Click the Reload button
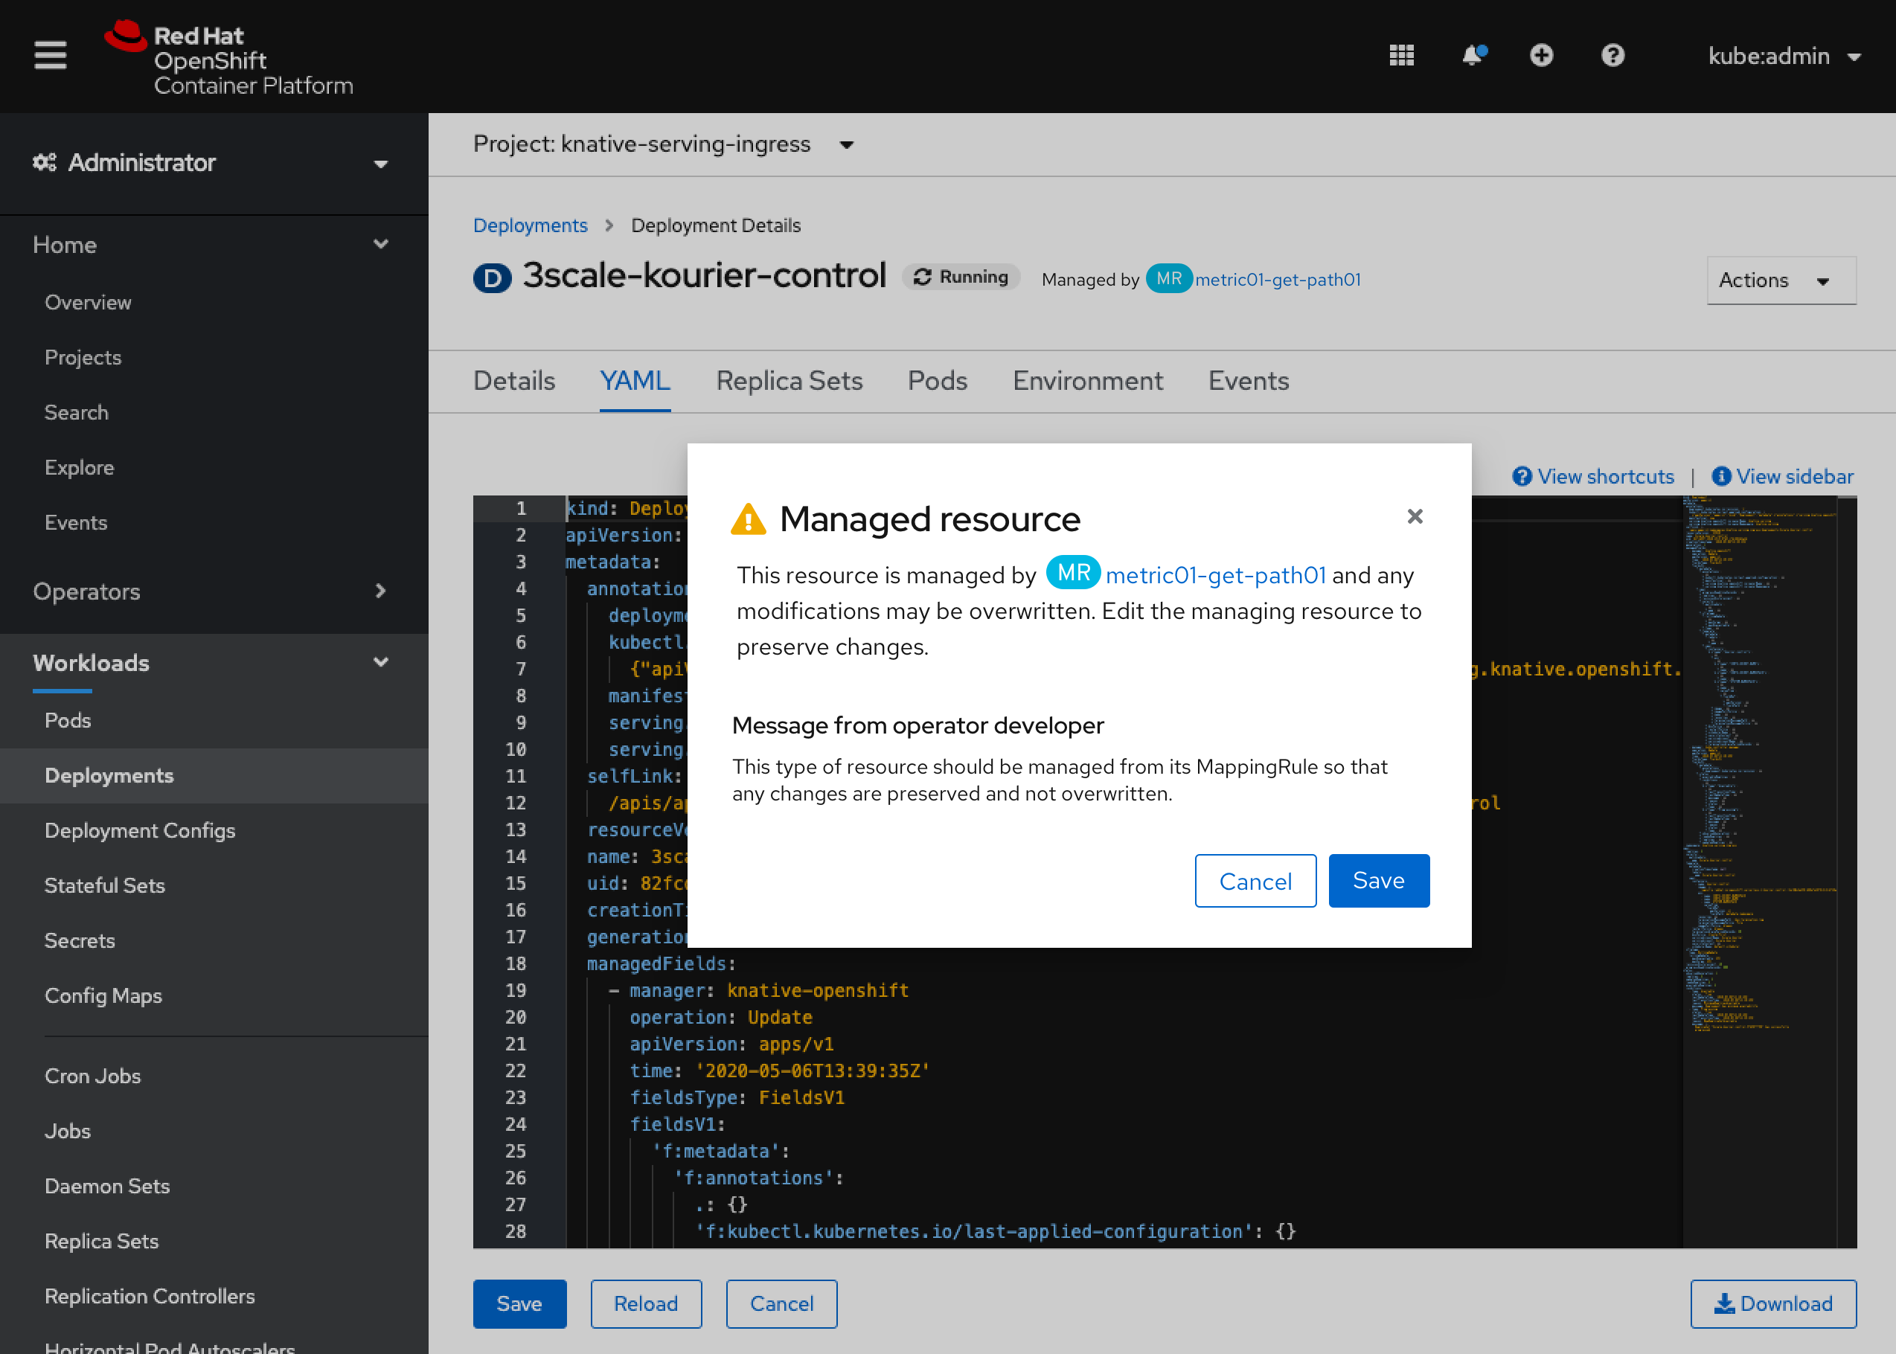Image resolution: width=1896 pixels, height=1354 pixels. point(646,1303)
